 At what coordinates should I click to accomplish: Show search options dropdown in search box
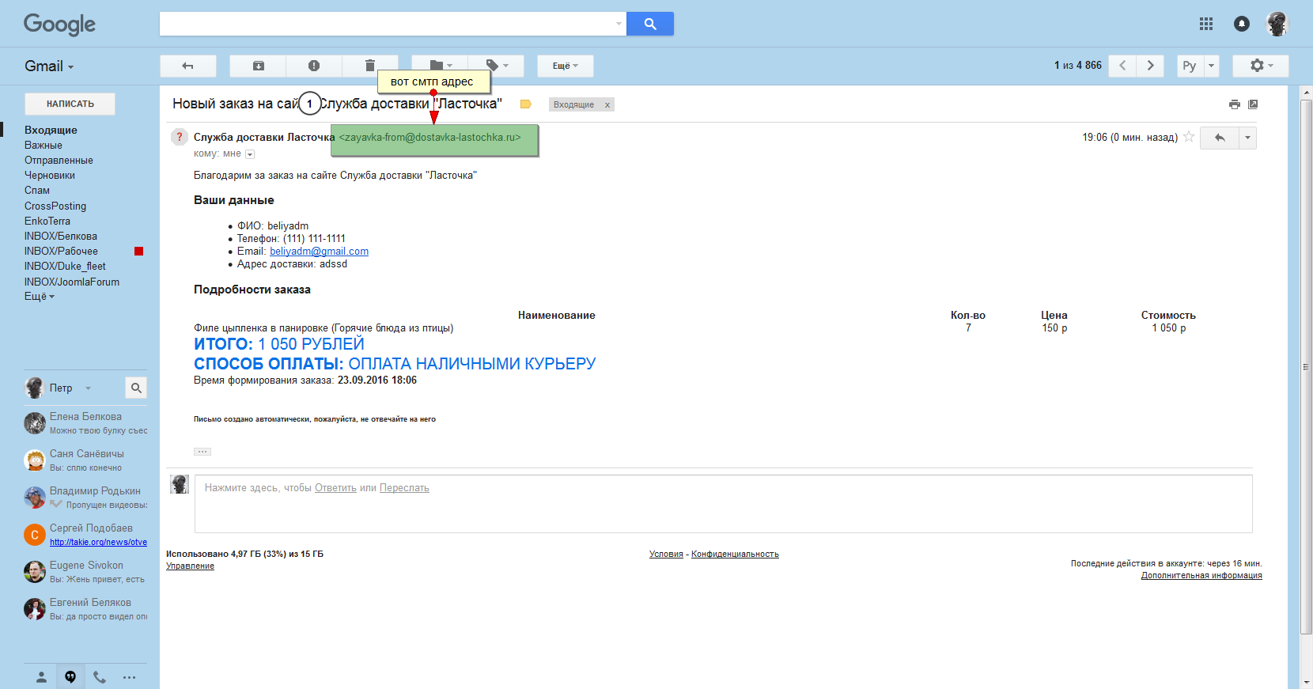[x=619, y=24]
